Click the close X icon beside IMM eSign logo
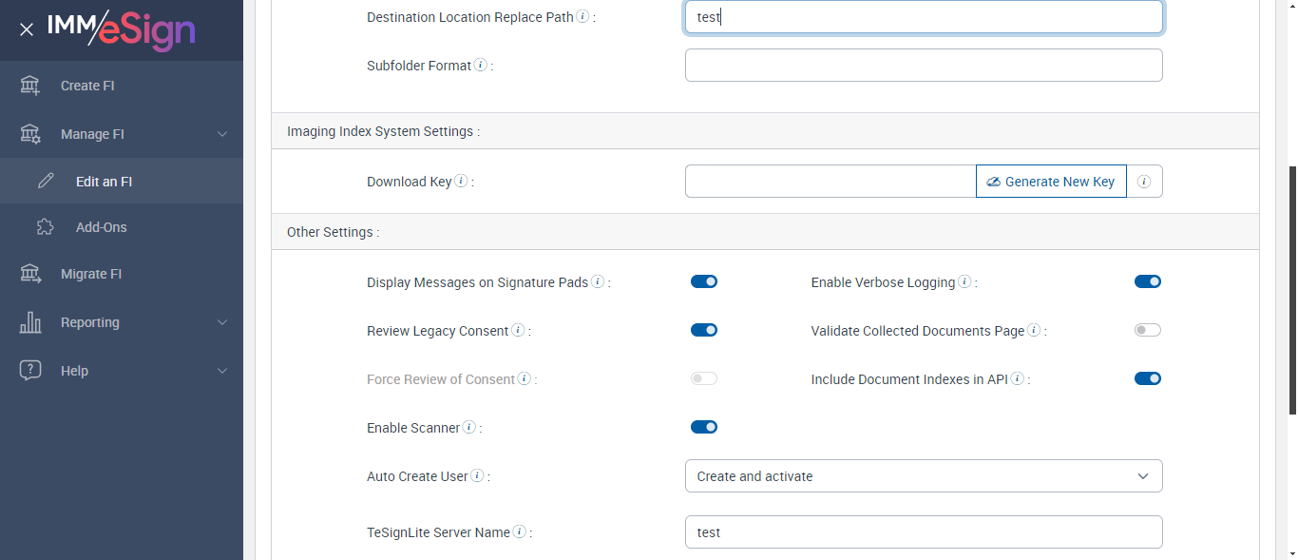The width and height of the screenshot is (1298, 560). (27, 29)
